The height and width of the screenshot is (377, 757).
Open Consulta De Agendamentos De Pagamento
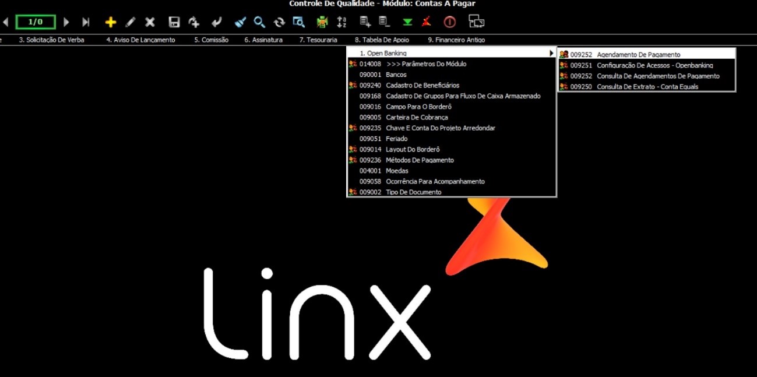647,76
